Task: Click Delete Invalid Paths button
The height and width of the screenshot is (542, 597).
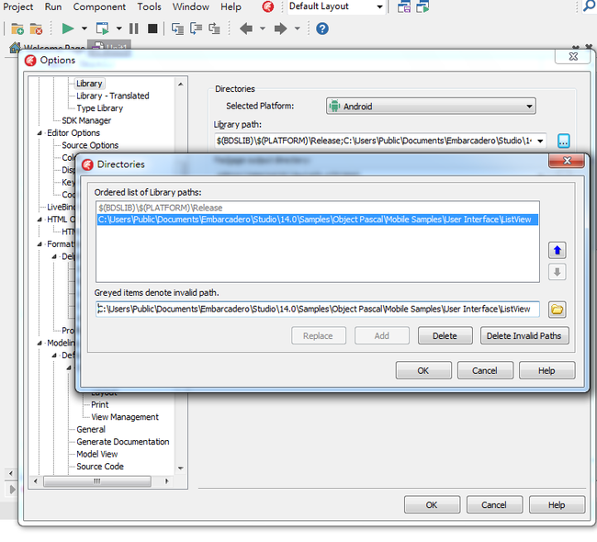Action: coord(524,335)
